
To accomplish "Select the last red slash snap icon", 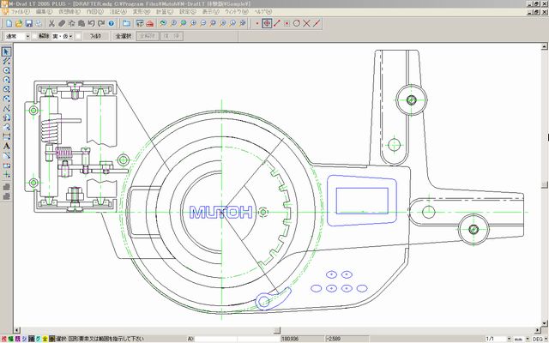I will click(x=317, y=23).
